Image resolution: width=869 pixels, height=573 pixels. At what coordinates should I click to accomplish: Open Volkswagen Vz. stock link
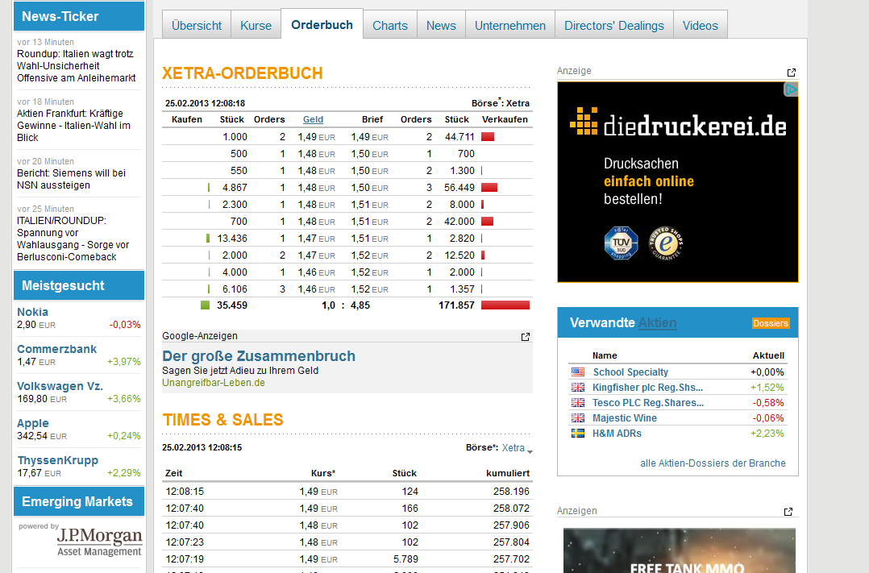click(x=60, y=386)
